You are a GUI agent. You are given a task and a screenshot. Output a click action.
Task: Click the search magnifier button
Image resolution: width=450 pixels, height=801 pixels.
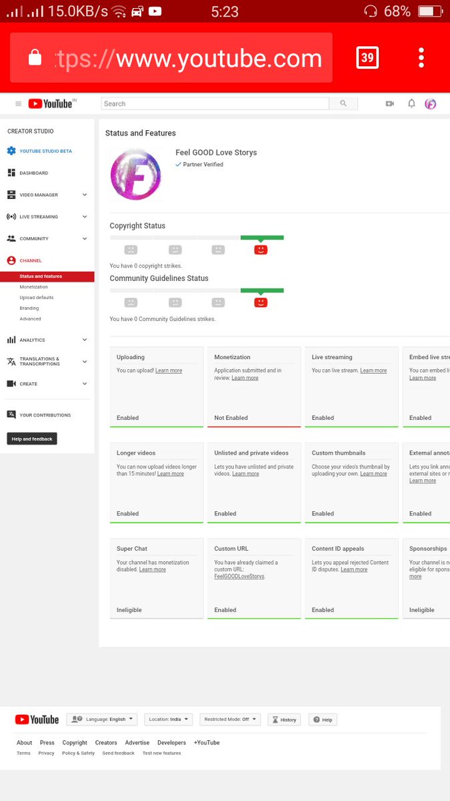[343, 103]
